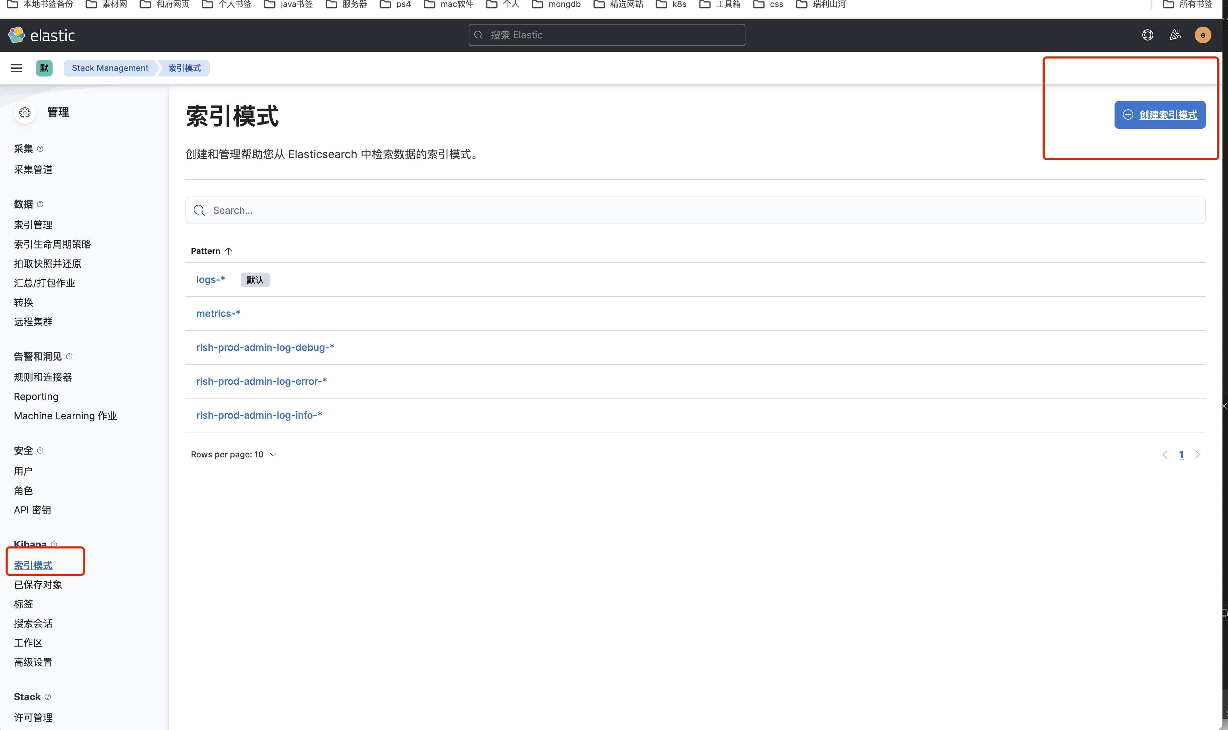Viewport: 1228px width, 730px height.
Task: Click the 创建索引模式 button
Action: point(1160,115)
